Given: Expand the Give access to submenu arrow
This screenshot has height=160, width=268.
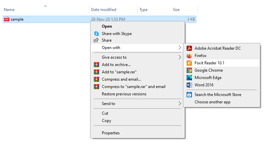Looking at the screenshot, I should click(180, 57).
